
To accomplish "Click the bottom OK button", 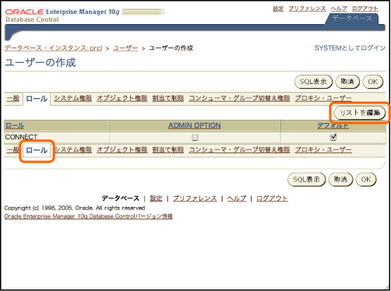I will (x=366, y=179).
